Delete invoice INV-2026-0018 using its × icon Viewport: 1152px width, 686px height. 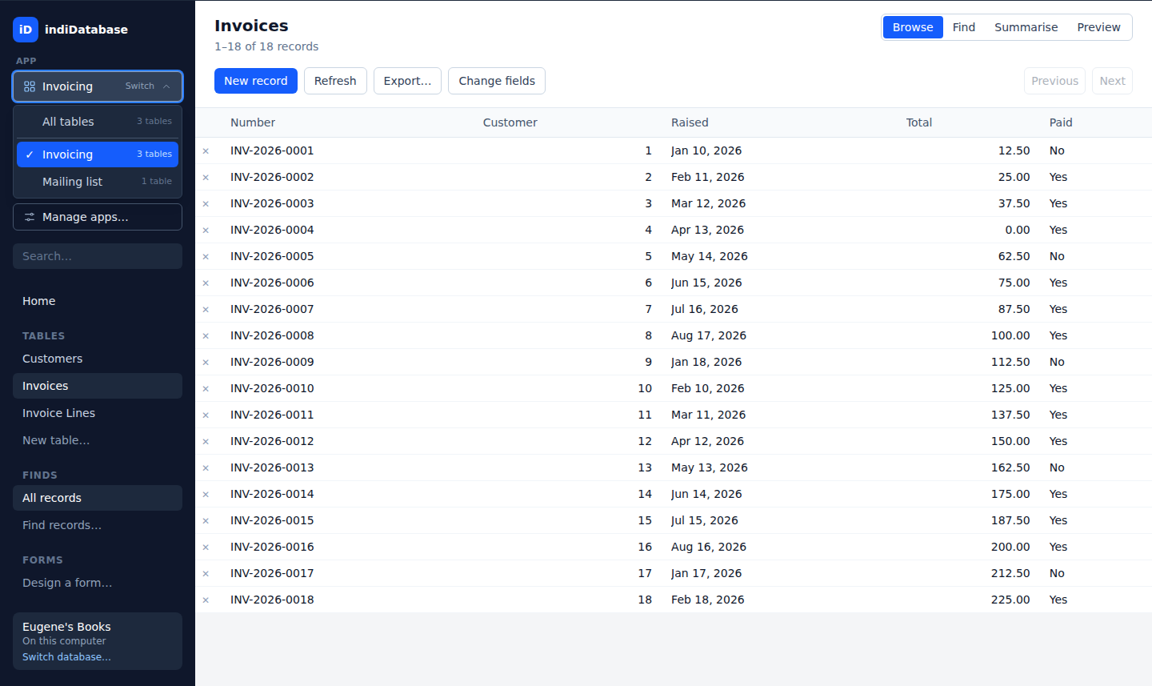206,600
